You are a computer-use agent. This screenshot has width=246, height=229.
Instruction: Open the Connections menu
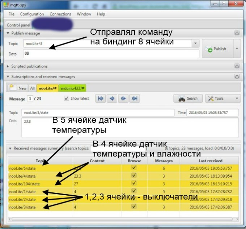coord(60,14)
